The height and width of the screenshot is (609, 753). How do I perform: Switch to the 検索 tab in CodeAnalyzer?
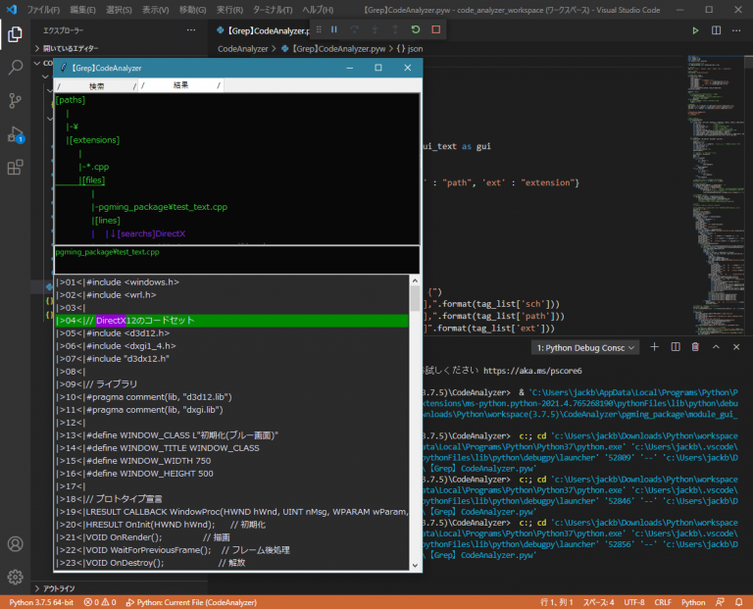(x=96, y=86)
